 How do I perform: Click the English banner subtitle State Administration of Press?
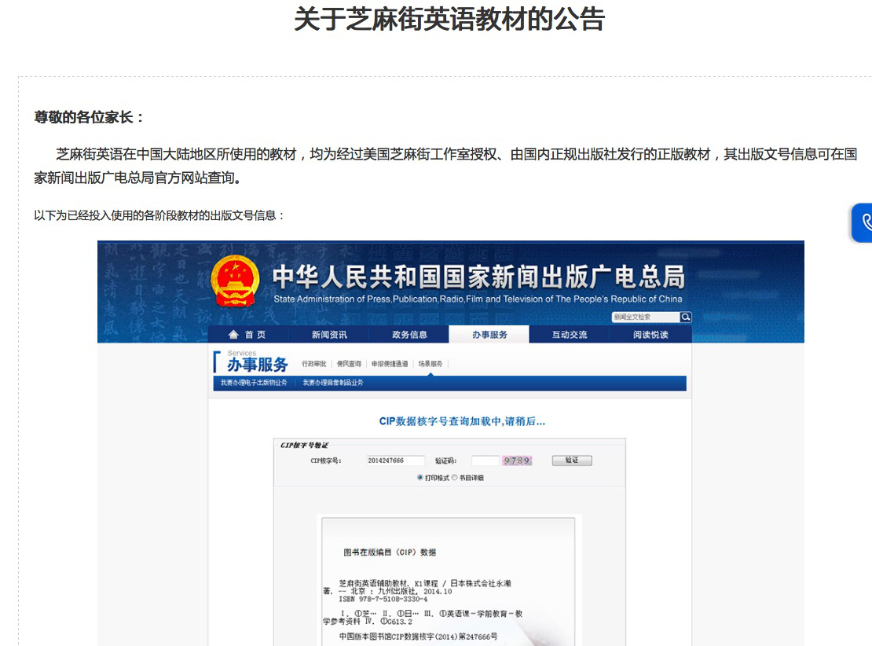[478, 299]
